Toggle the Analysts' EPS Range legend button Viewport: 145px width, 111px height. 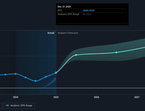tap(19, 106)
